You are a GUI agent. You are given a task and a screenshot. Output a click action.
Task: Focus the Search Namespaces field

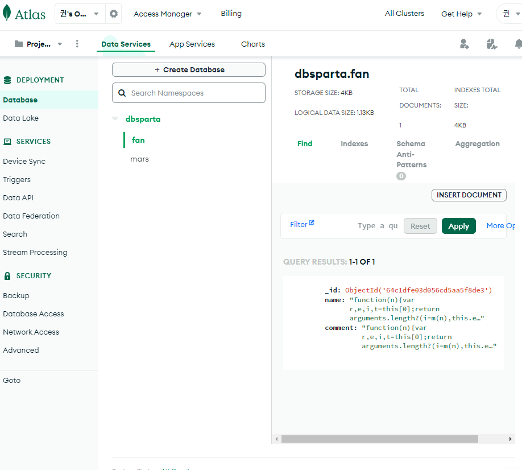[x=189, y=93]
